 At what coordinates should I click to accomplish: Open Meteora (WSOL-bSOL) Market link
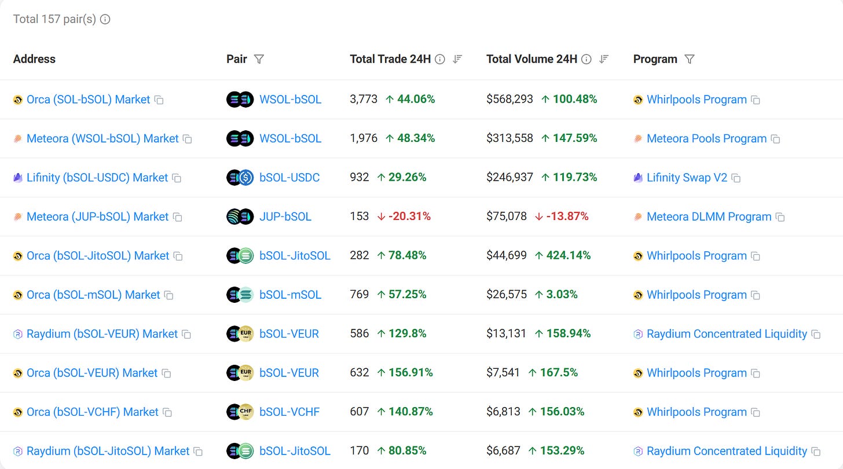click(102, 138)
